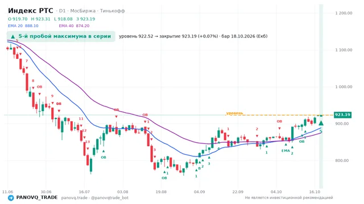
Task: Click the green 5 marker near last bar
Action: [321, 131]
